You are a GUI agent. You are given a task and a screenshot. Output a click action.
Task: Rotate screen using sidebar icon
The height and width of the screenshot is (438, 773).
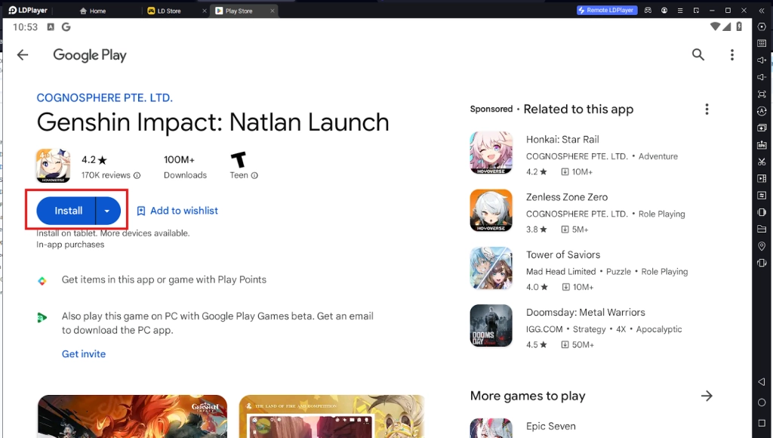tap(762, 263)
